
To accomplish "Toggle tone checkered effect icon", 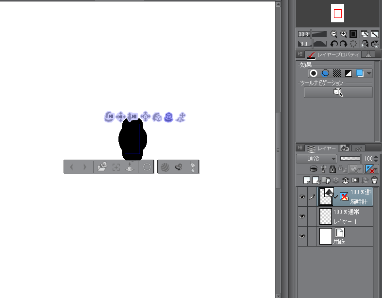I will [337, 73].
